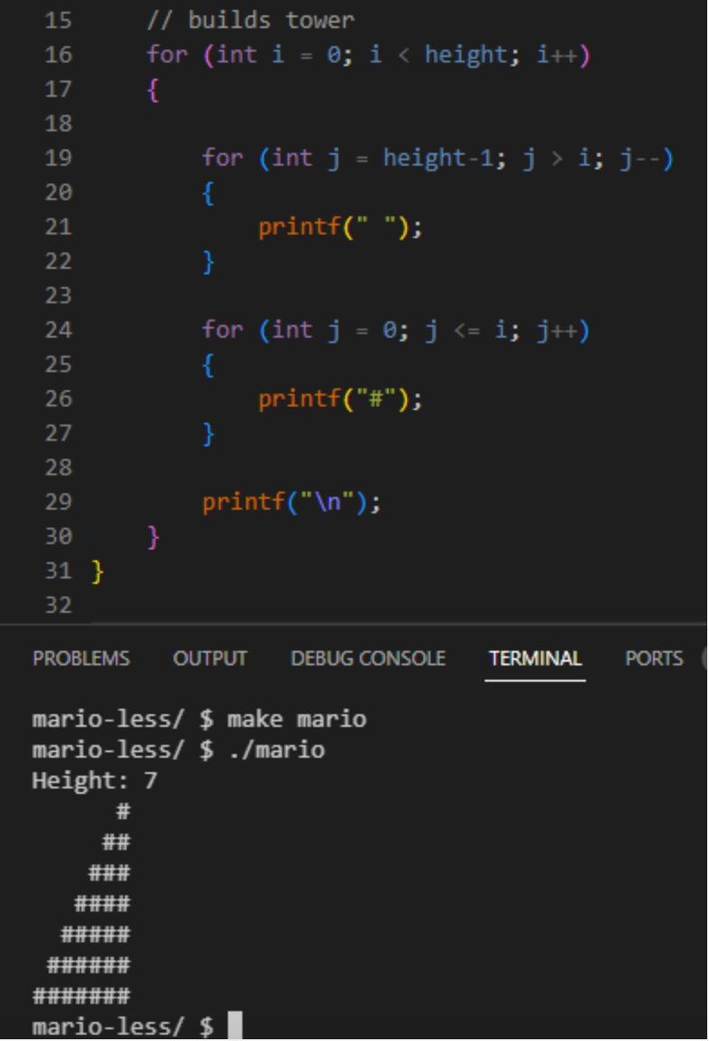Click line number 32 in gutter
Screen dimensions: 709x1041
pos(59,605)
